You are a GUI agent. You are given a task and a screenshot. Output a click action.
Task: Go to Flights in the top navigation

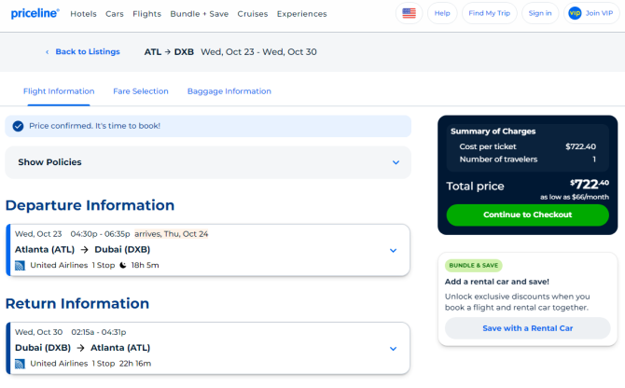tap(146, 14)
